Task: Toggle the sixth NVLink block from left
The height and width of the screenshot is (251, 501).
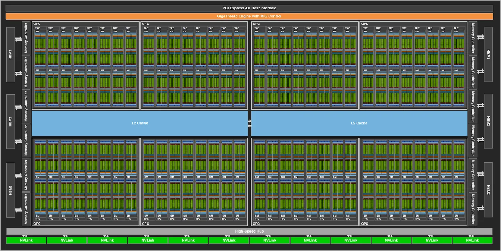Action: point(229,240)
